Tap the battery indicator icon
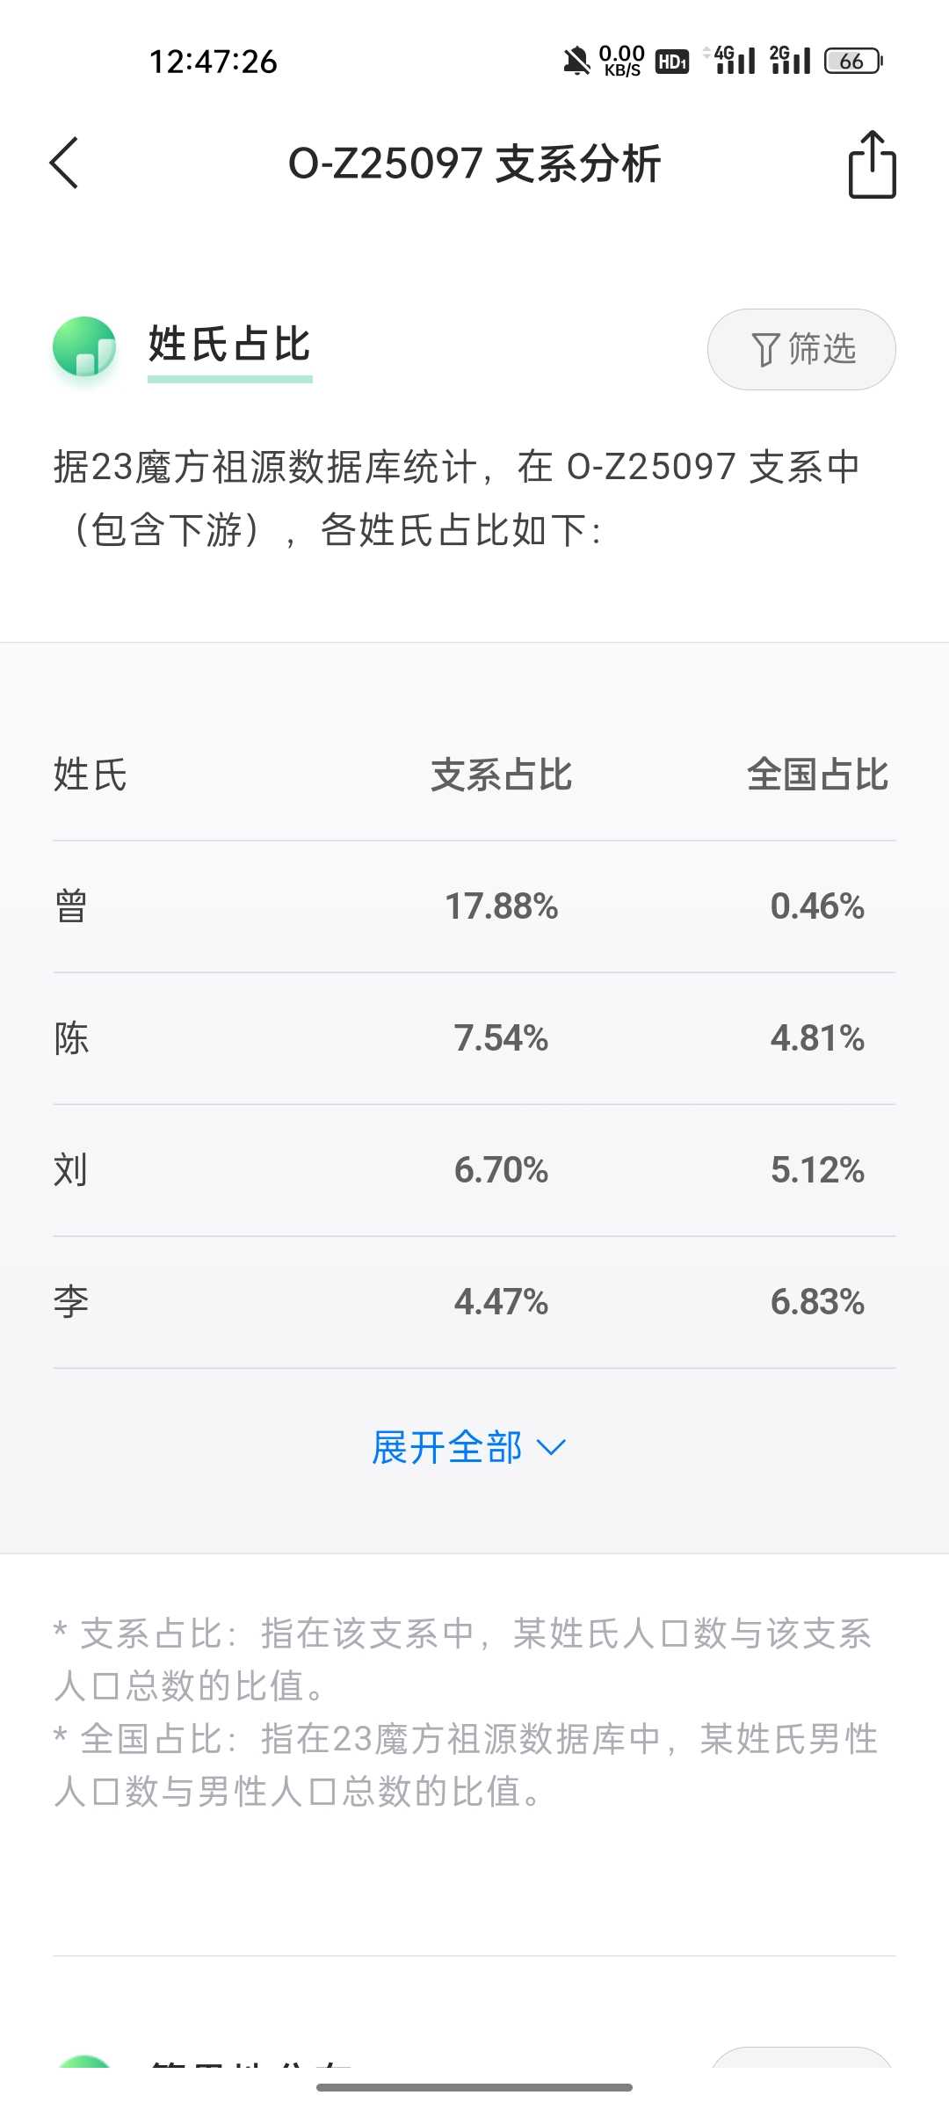949x2110 pixels. 853,61
